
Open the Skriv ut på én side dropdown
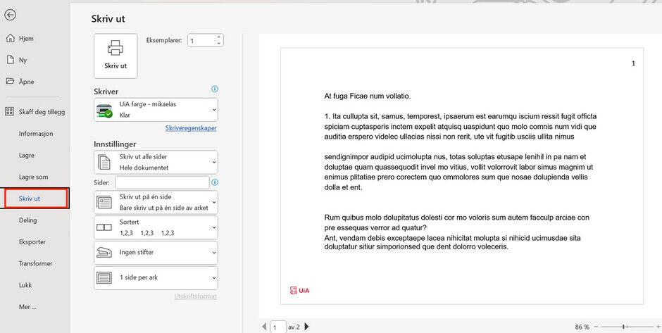coord(156,202)
